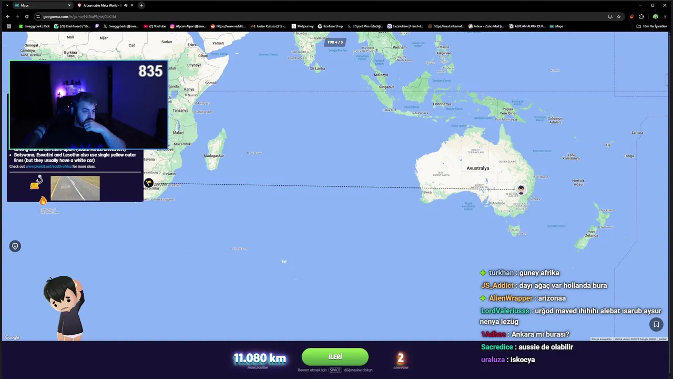Viewport: 673px width, 379px height.
Task: Click the browser forward arrow
Action: (x=17, y=16)
